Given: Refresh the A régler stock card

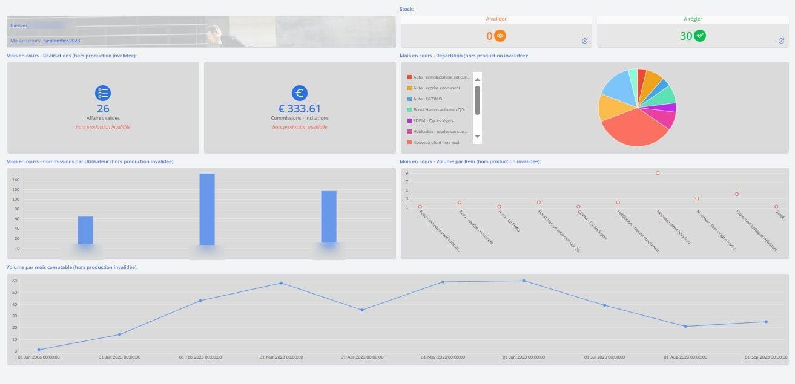Looking at the screenshot, I should 781,41.
